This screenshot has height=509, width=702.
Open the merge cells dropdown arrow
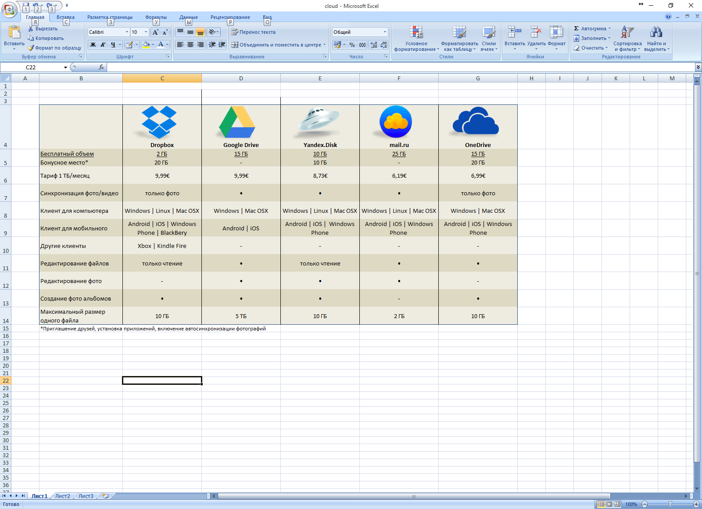(x=325, y=45)
